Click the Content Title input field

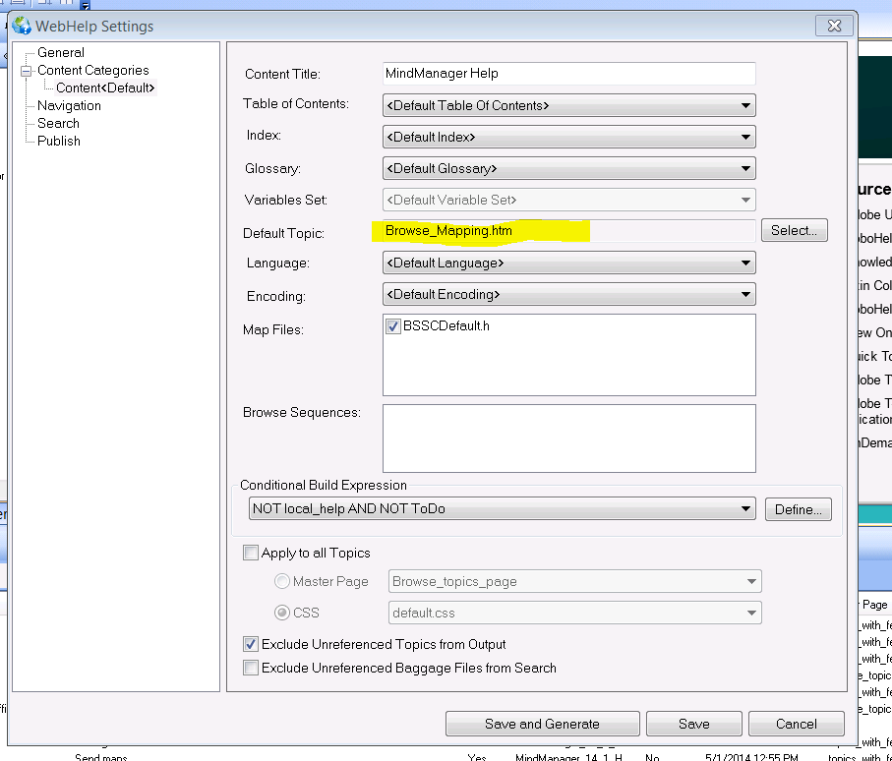[x=568, y=74]
